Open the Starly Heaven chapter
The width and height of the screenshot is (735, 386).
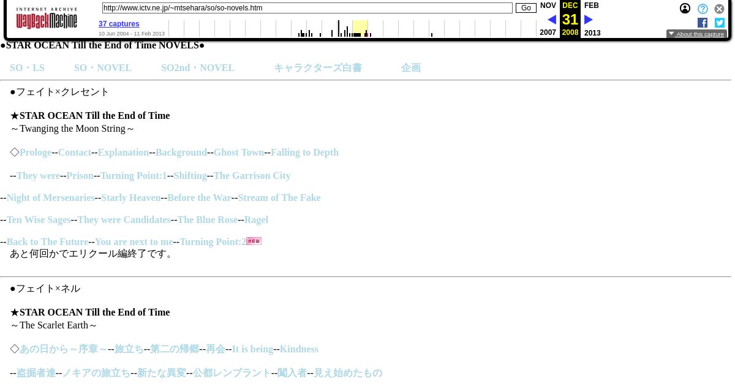[130, 198]
